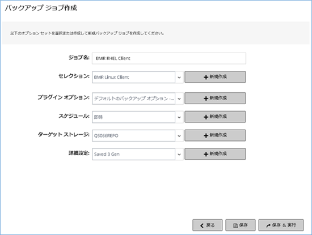312x235 pixels.
Task: Create new schedule with 新規作成 button
Action: (x=215, y=117)
